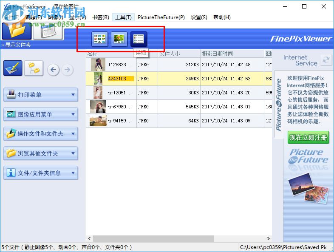Viewport: 334px width, 252px height.
Task: Open the 图像(I) menu
Action: pyautogui.click(x=56, y=17)
